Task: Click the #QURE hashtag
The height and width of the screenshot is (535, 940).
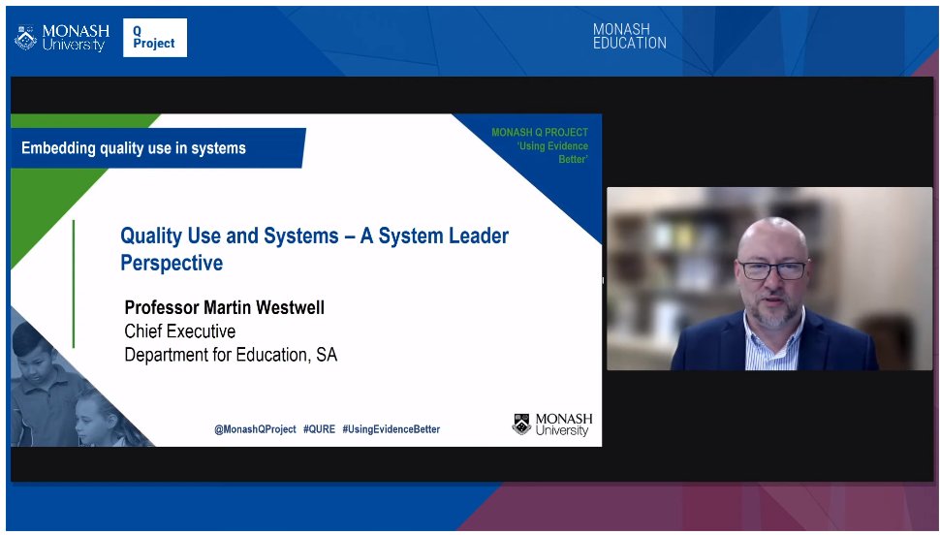Action: coord(319,429)
